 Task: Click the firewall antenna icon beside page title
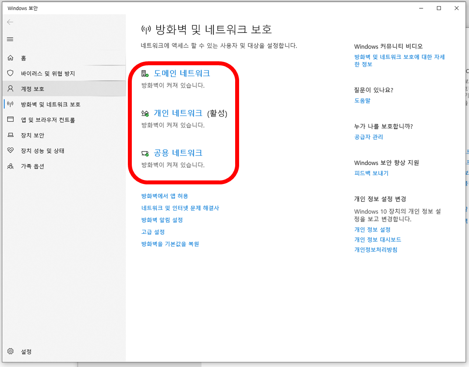[x=146, y=29]
